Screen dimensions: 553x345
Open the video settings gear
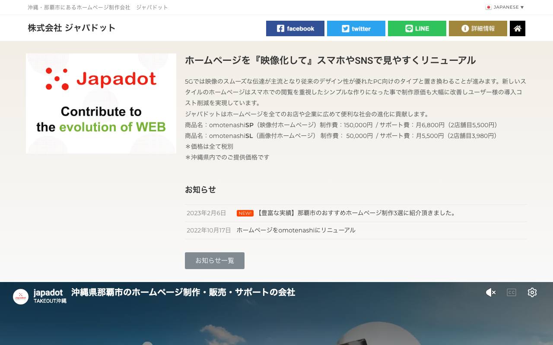click(532, 292)
